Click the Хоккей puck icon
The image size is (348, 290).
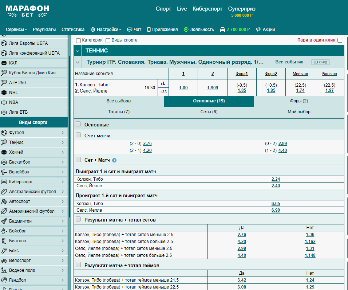(x=4, y=152)
